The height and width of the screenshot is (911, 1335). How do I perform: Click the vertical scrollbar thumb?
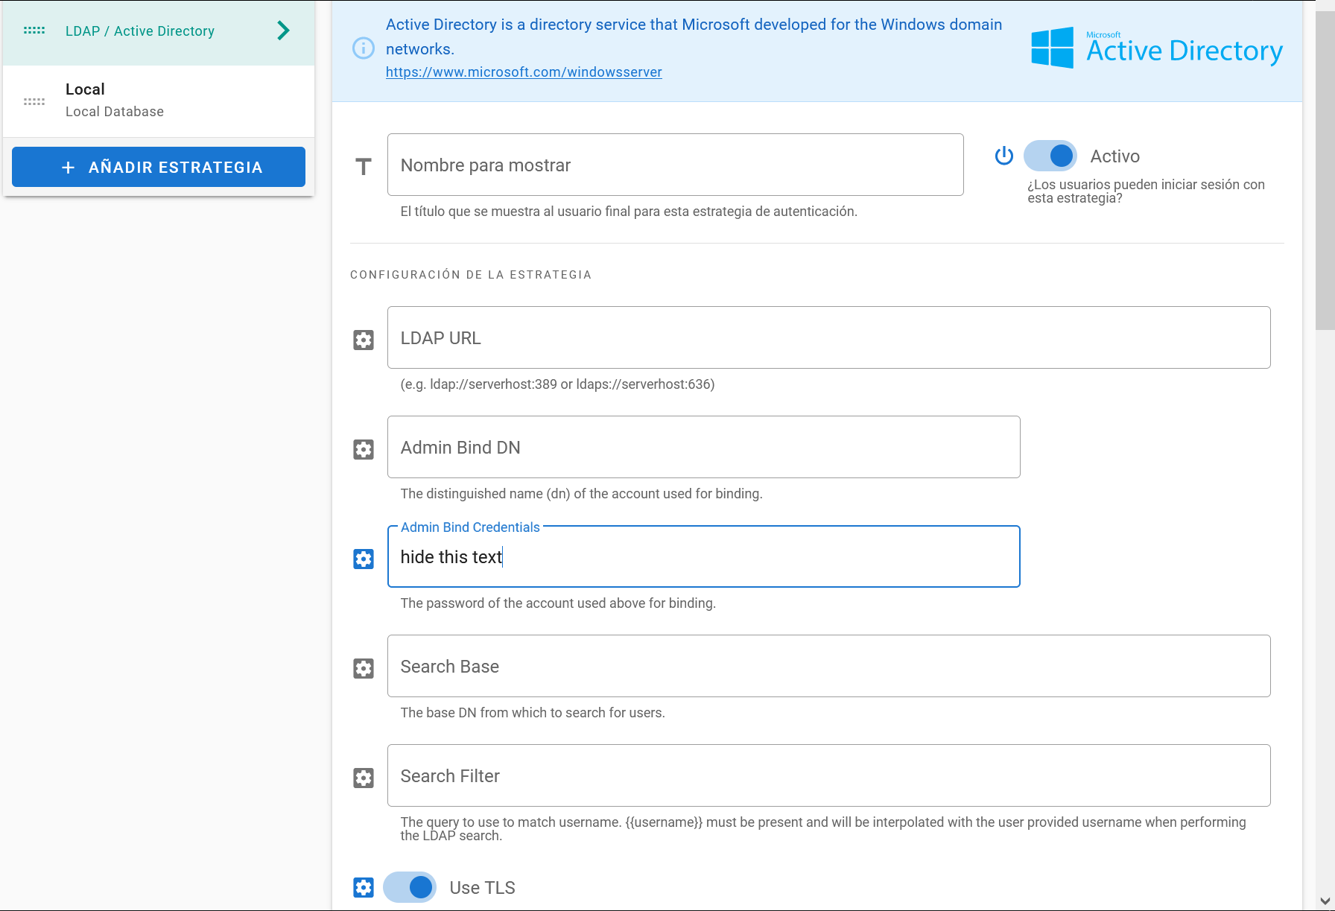pyautogui.click(x=1325, y=170)
